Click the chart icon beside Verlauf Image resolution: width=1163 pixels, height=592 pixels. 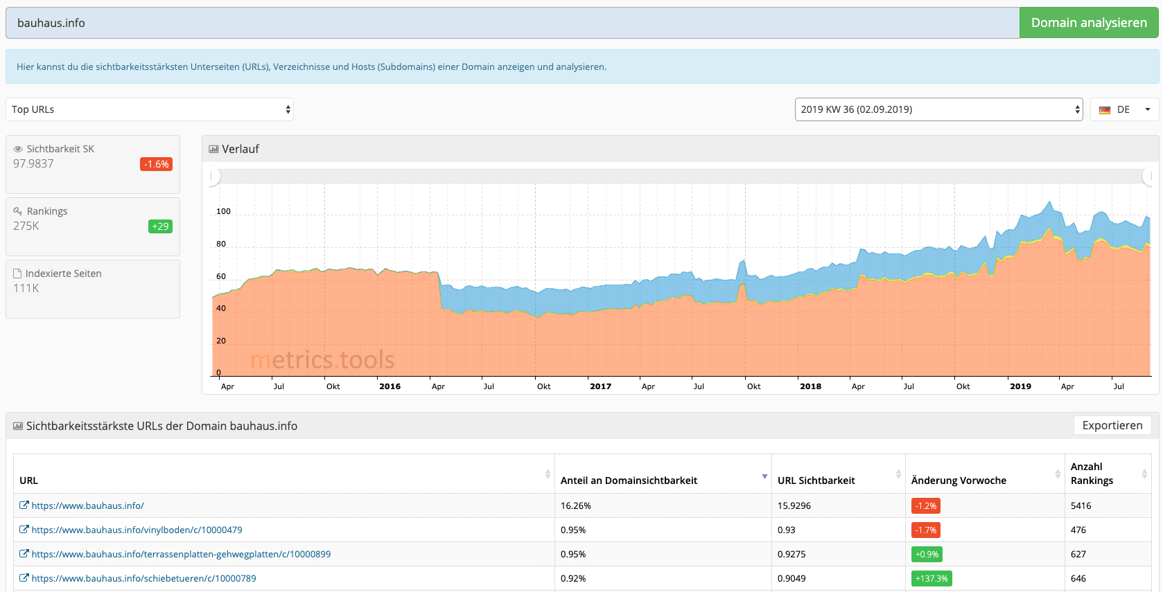[x=213, y=149]
